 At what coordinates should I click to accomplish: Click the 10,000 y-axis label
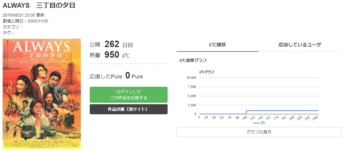tap(191, 78)
